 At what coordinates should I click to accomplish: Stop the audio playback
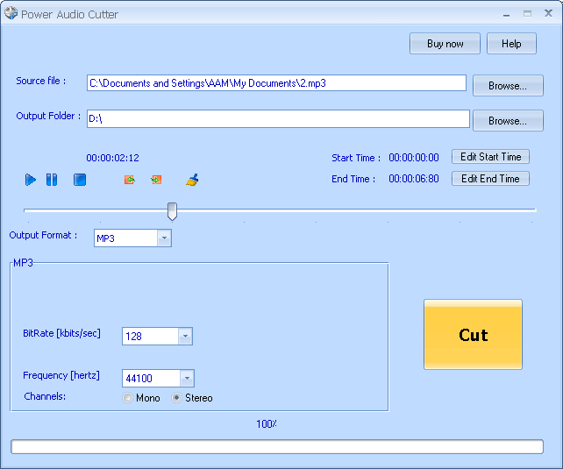[x=80, y=180]
